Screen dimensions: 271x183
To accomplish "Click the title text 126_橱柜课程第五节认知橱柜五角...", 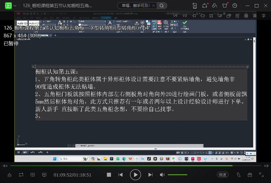I will coord(58,6).
